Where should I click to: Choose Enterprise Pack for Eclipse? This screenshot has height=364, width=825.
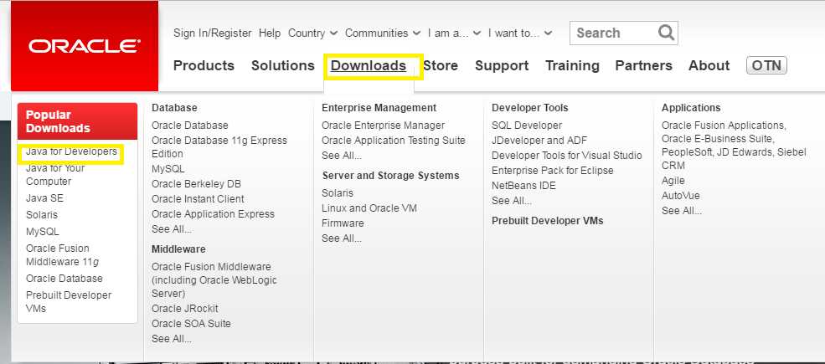click(553, 171)
